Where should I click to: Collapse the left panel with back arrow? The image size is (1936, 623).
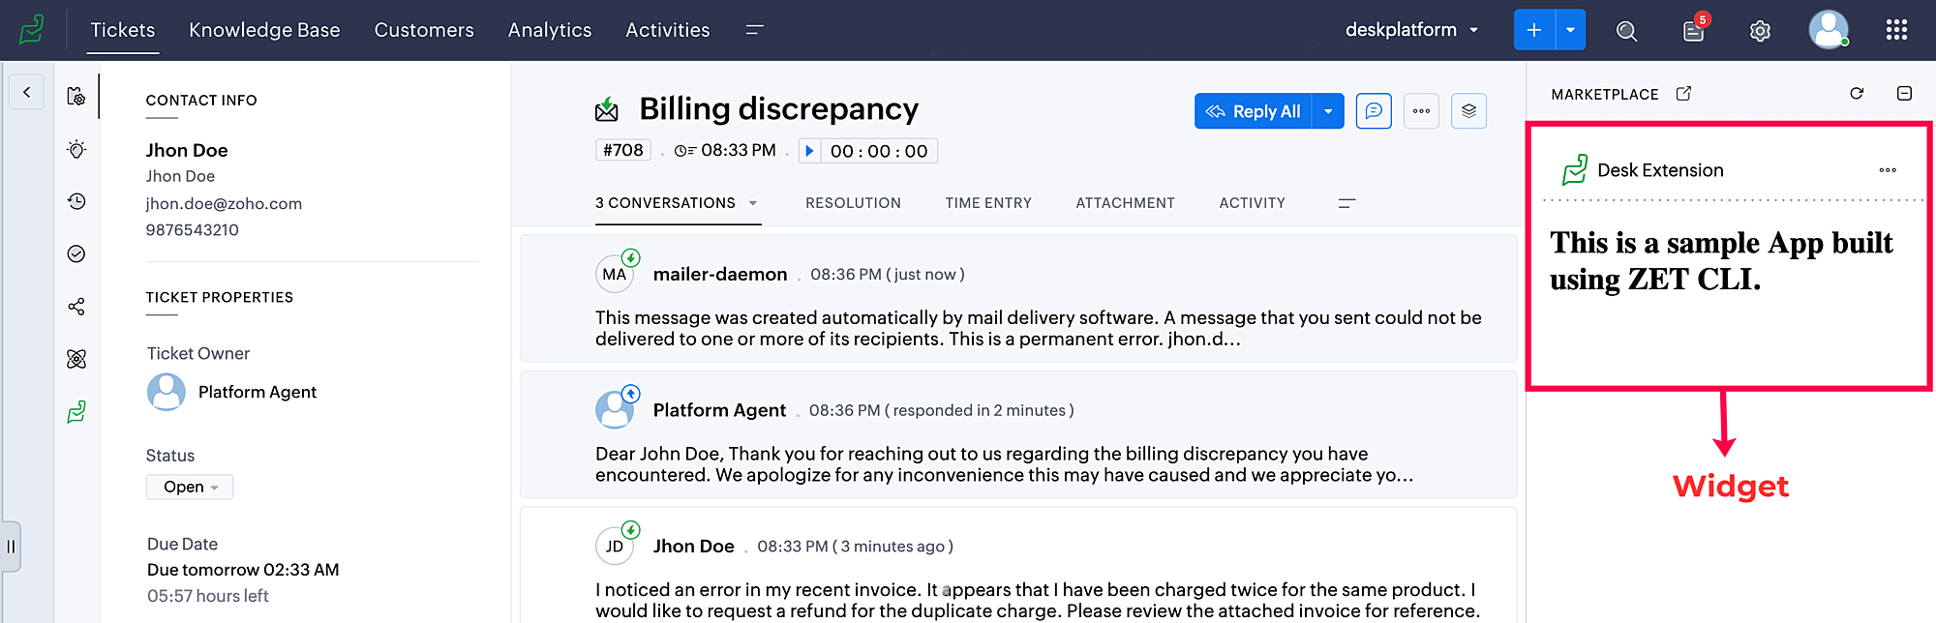click(x=27, y=93)
